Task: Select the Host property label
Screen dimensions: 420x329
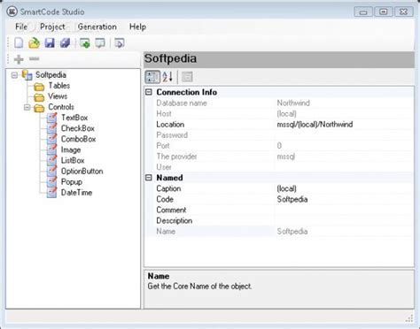Action: (164, 114)
